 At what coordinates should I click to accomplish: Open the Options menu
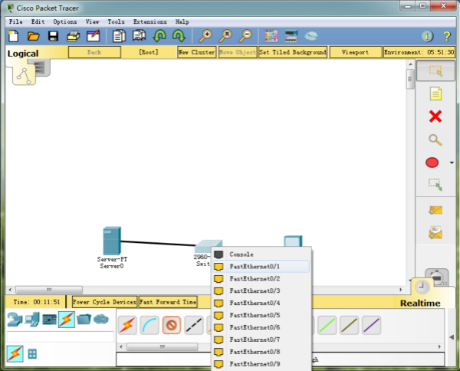65,21
